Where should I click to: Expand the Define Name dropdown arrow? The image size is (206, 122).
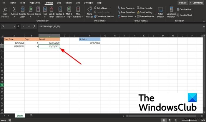(x=109, y=8)
